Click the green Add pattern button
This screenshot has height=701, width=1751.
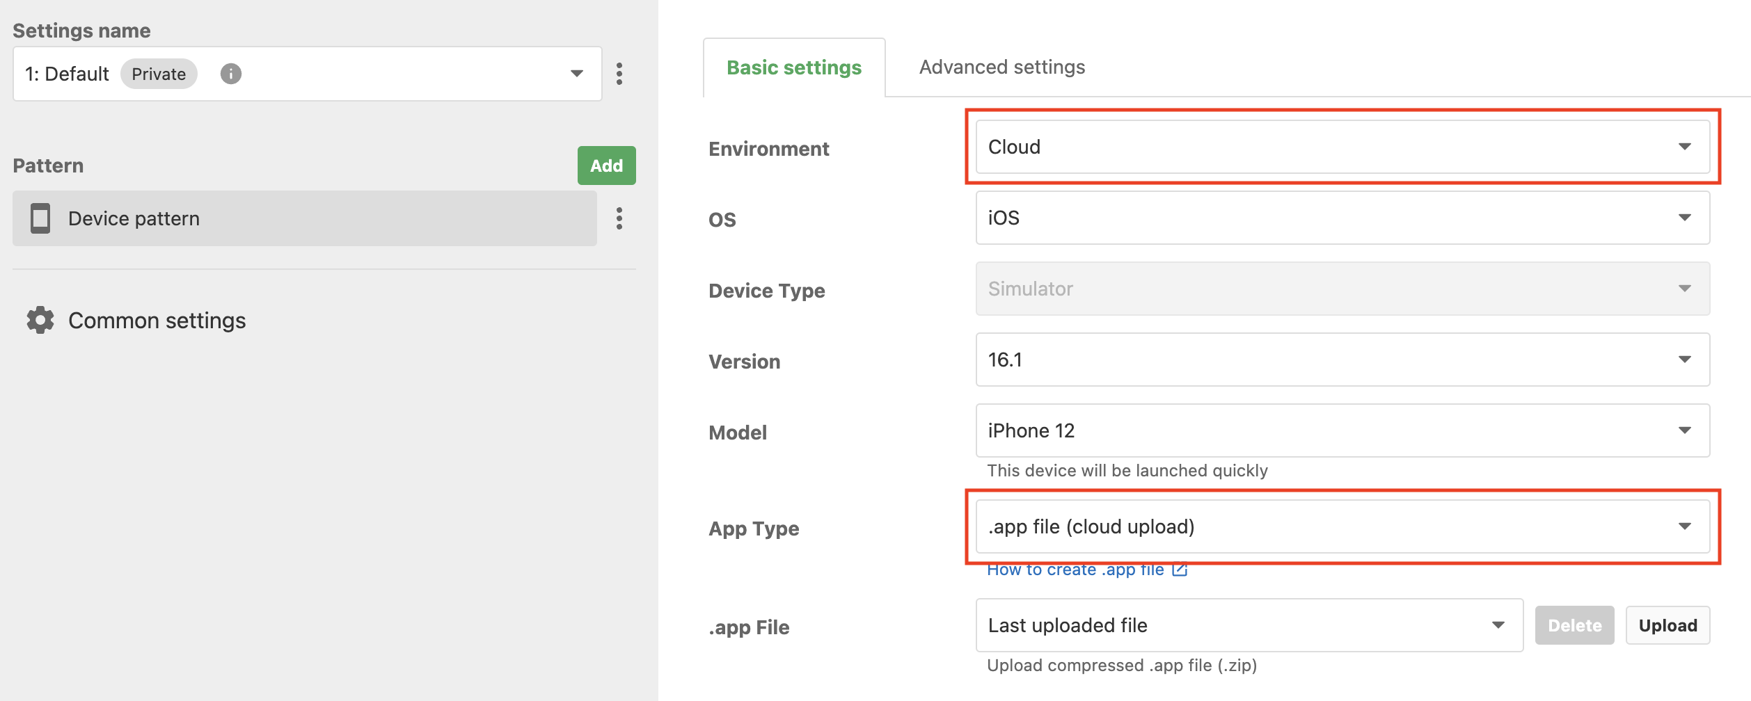tap(607, 166)
